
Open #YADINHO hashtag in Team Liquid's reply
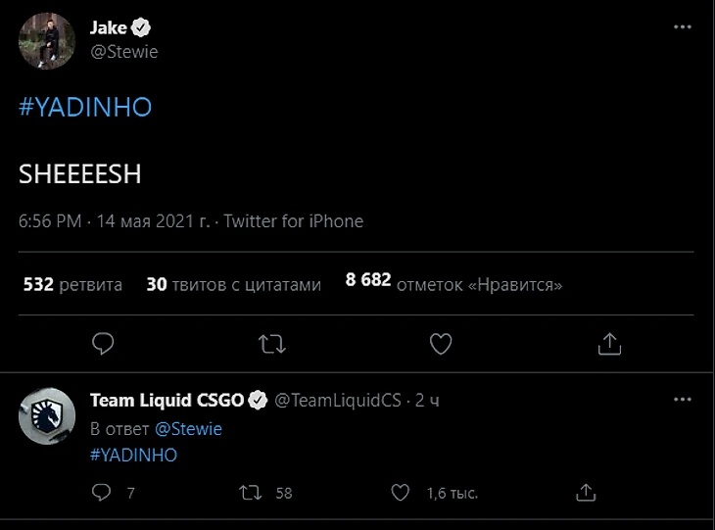[133, 455]
